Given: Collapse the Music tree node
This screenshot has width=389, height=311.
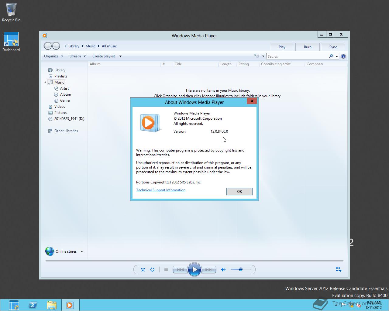Looking at the screenshot, I should pos(45,82).
